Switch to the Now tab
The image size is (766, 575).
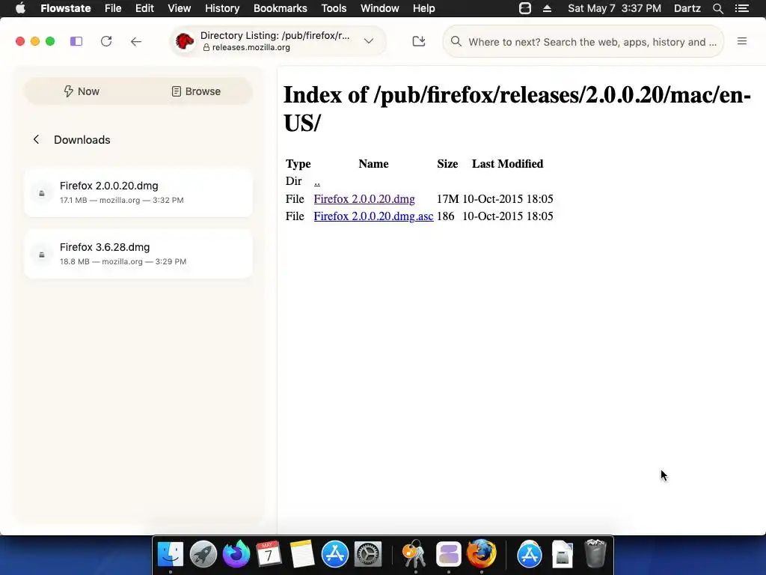coord(82,91)
